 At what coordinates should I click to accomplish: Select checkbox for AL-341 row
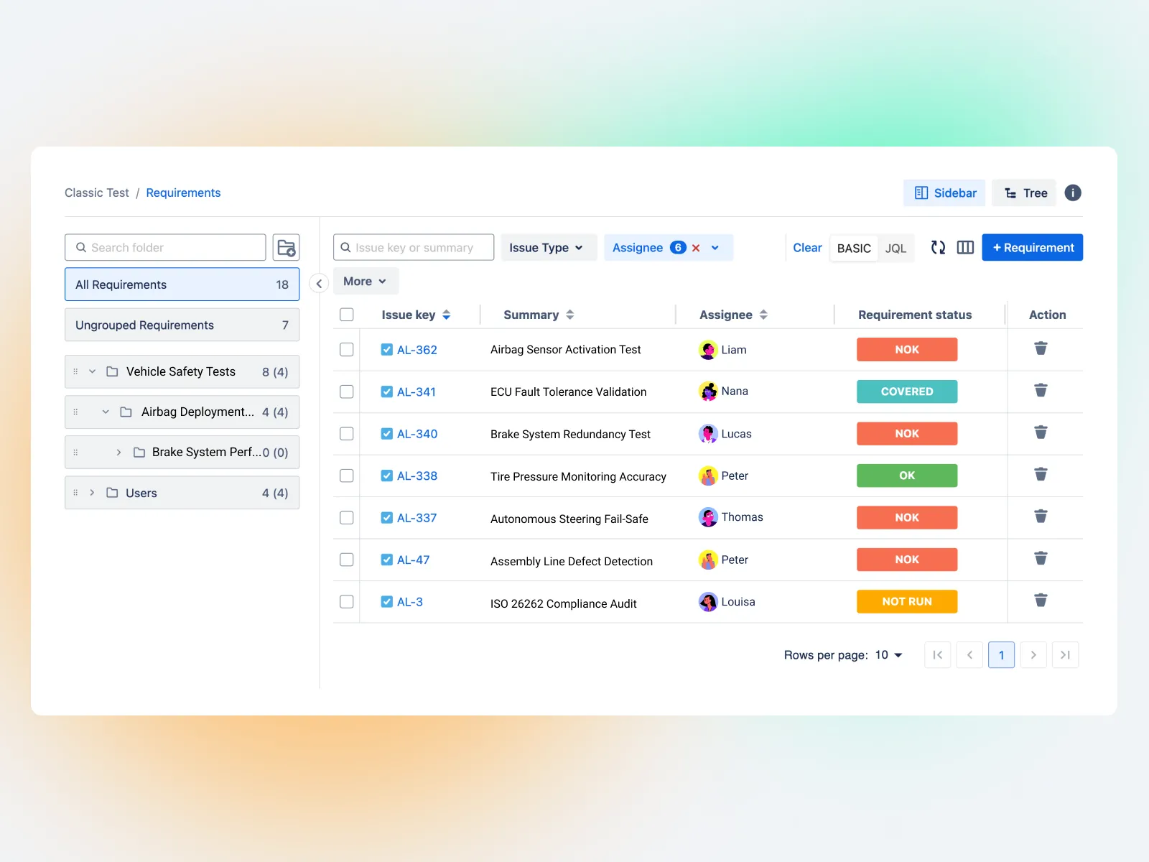(347, 391)
